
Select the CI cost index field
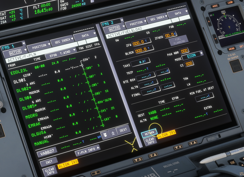(189, 64)
